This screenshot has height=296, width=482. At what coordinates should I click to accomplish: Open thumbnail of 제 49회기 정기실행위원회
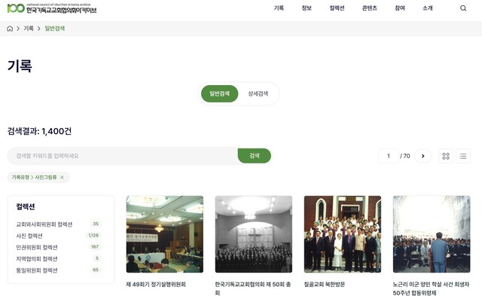tap(165, 234)
